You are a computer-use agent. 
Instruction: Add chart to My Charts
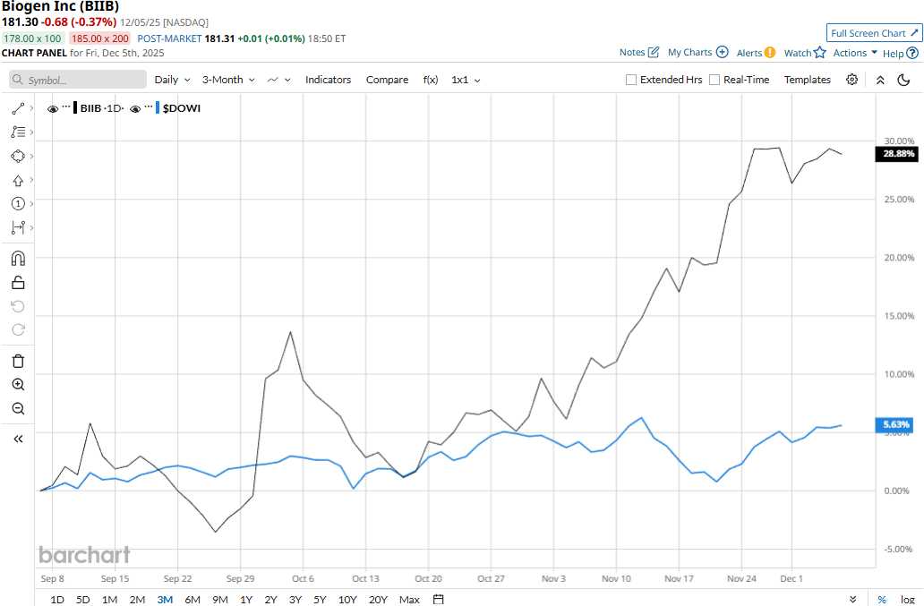point(697,53)
